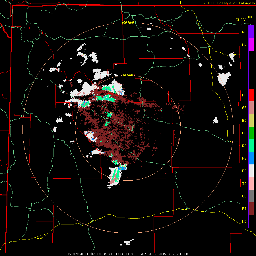This screenshot has height=256, width=256.
Task: Click the ND black legend color block
Action: (x=251, y=221)
